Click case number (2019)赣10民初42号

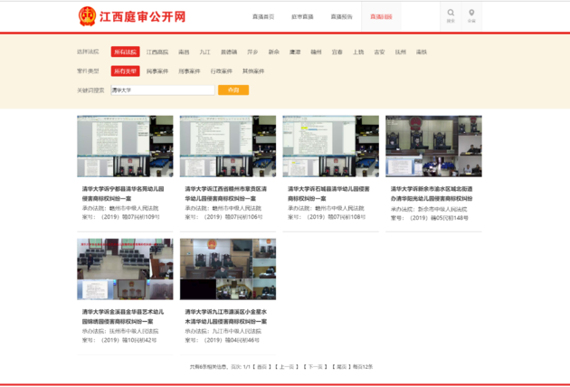[x=128, y=340]
